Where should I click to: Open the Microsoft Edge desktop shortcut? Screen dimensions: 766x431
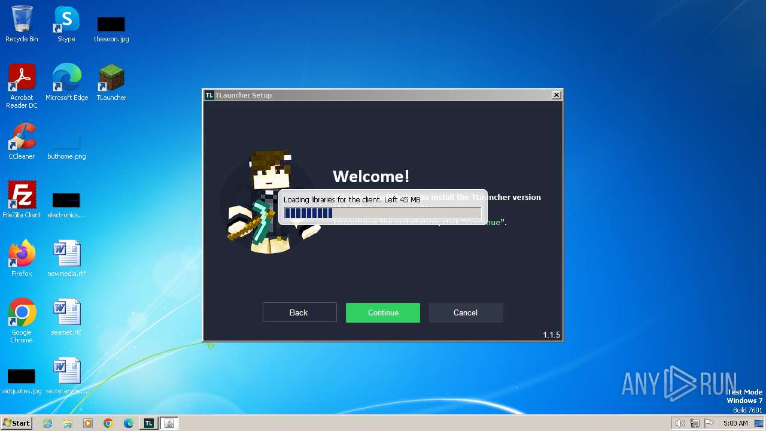66,83
